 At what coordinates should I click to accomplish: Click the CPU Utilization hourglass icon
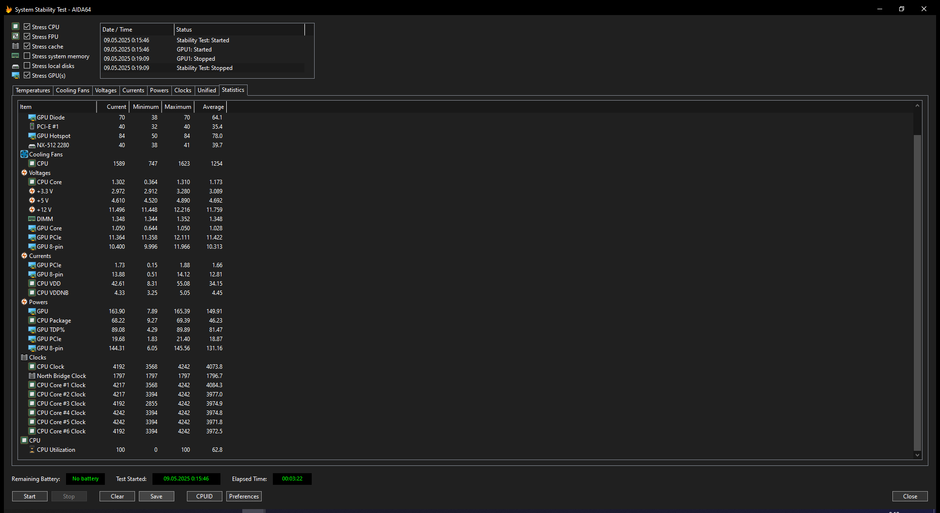pos(32,450)
